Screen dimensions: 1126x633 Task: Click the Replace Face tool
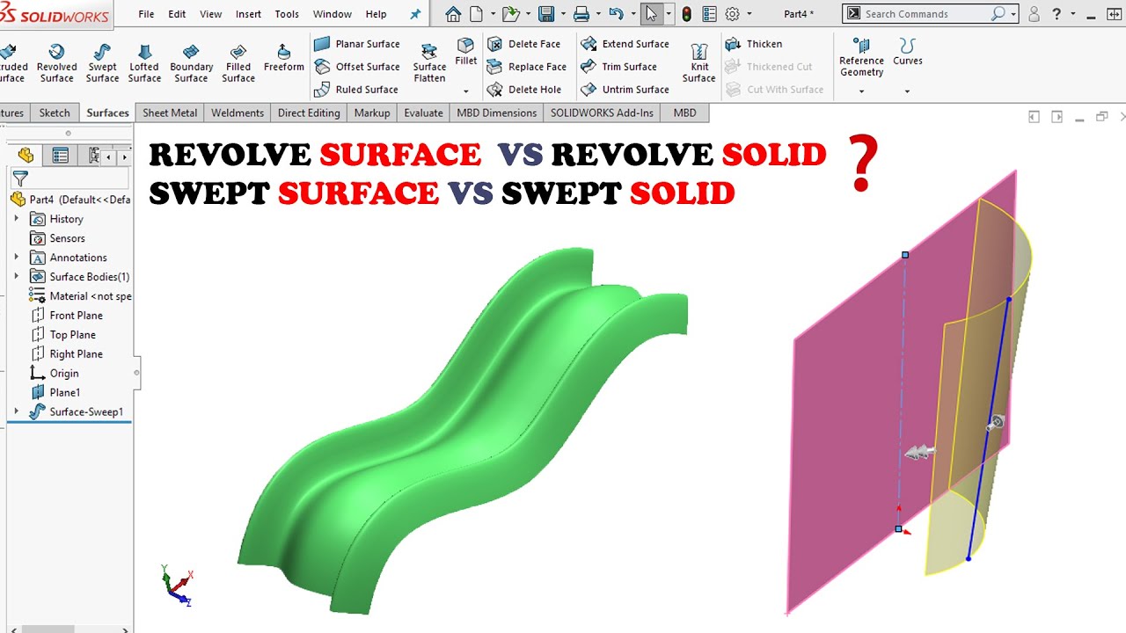pyautogui.click(x=526, y=67)
